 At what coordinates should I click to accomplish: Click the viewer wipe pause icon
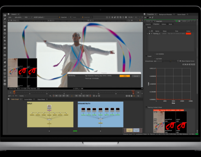(126, 17)
